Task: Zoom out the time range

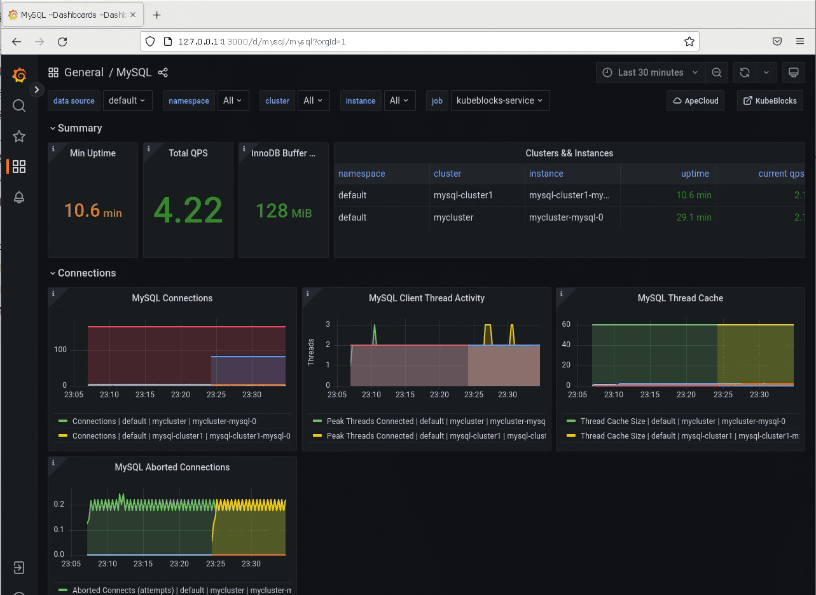Action: tap(717, 72)
